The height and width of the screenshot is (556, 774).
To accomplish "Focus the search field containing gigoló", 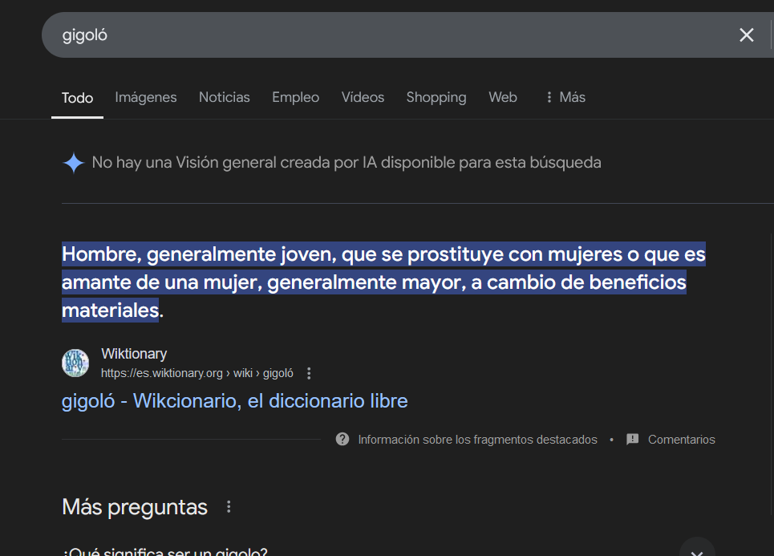I will tap(385, 34).
